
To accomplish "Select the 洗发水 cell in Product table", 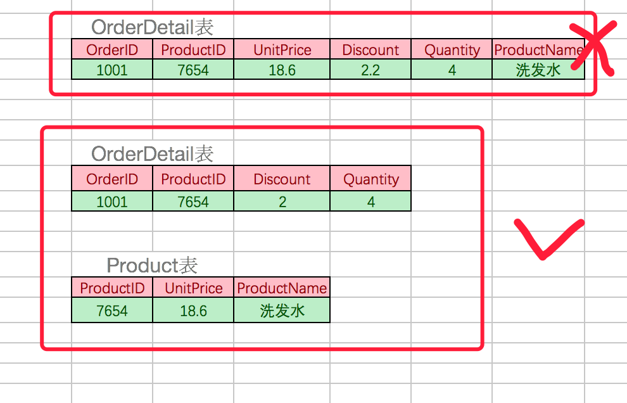I will click(x=282, y=310).
